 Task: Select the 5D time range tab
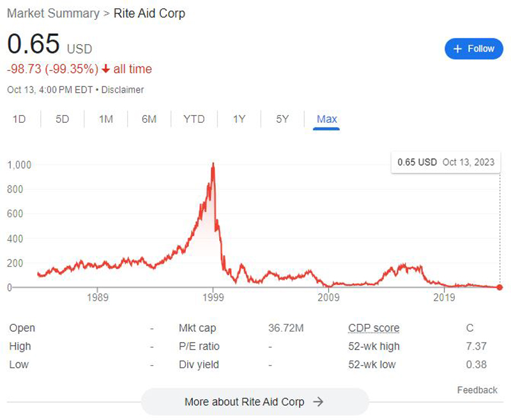62,119
